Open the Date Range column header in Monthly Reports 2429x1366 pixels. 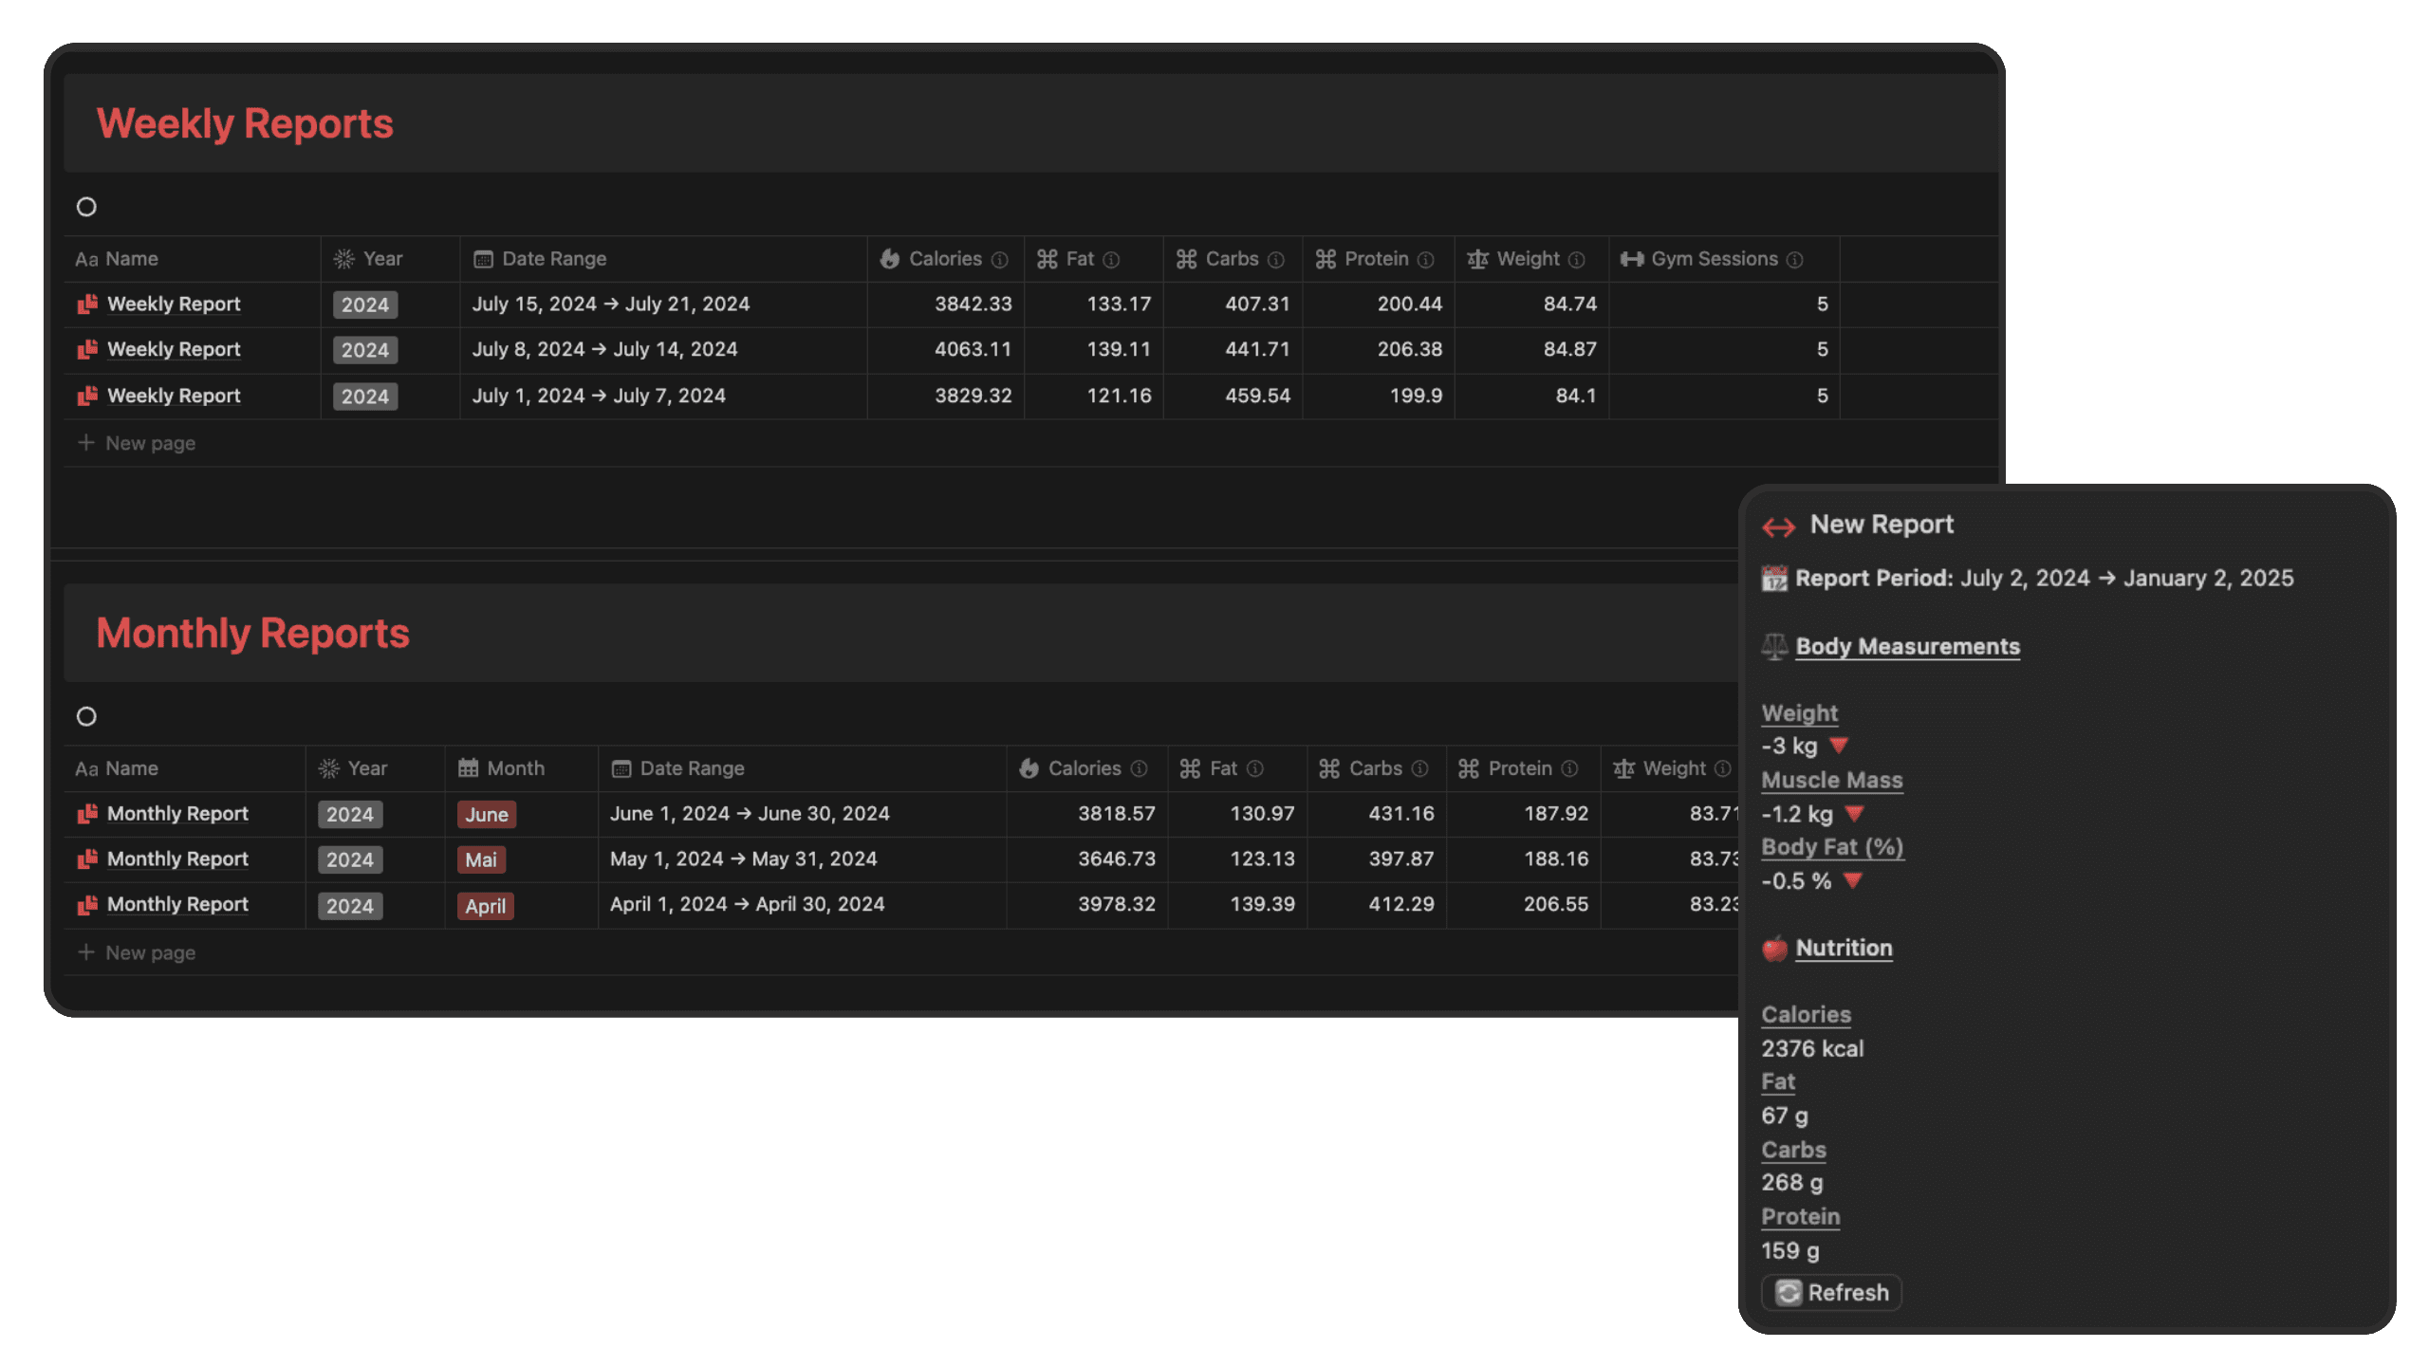coord(691,768)
